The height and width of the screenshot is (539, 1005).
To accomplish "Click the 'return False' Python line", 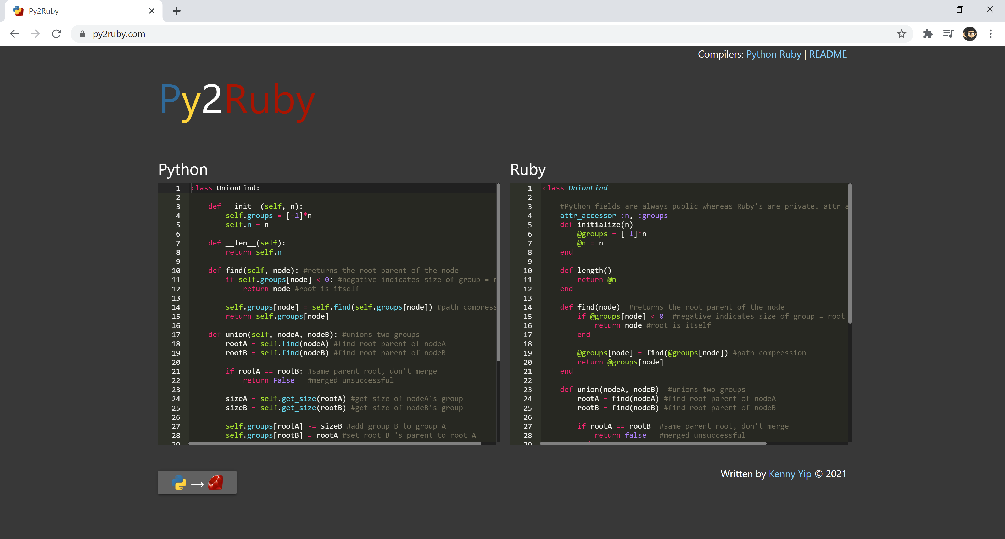I will pos(269,381).
